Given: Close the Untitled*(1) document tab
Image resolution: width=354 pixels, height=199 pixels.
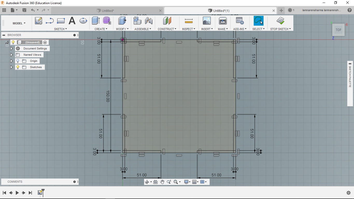Looking at the screenshot, I should point(274,11).
